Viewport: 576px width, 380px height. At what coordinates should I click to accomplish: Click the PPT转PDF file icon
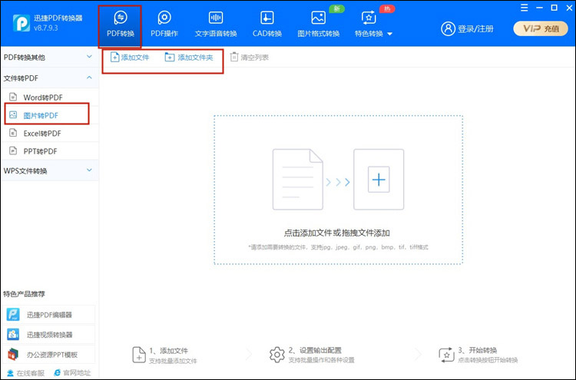click(x=13, y=151)
